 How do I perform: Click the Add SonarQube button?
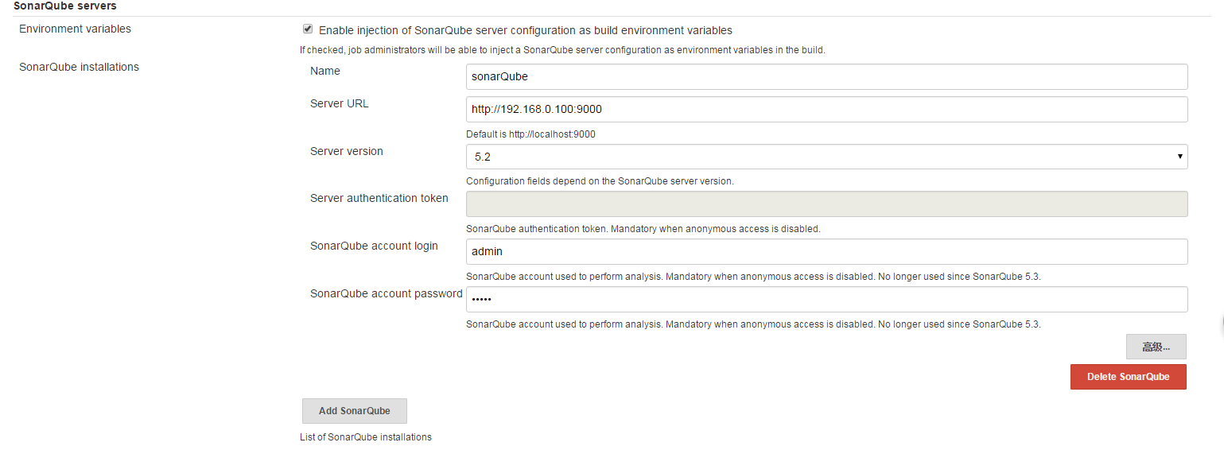[x=355, y=411]
